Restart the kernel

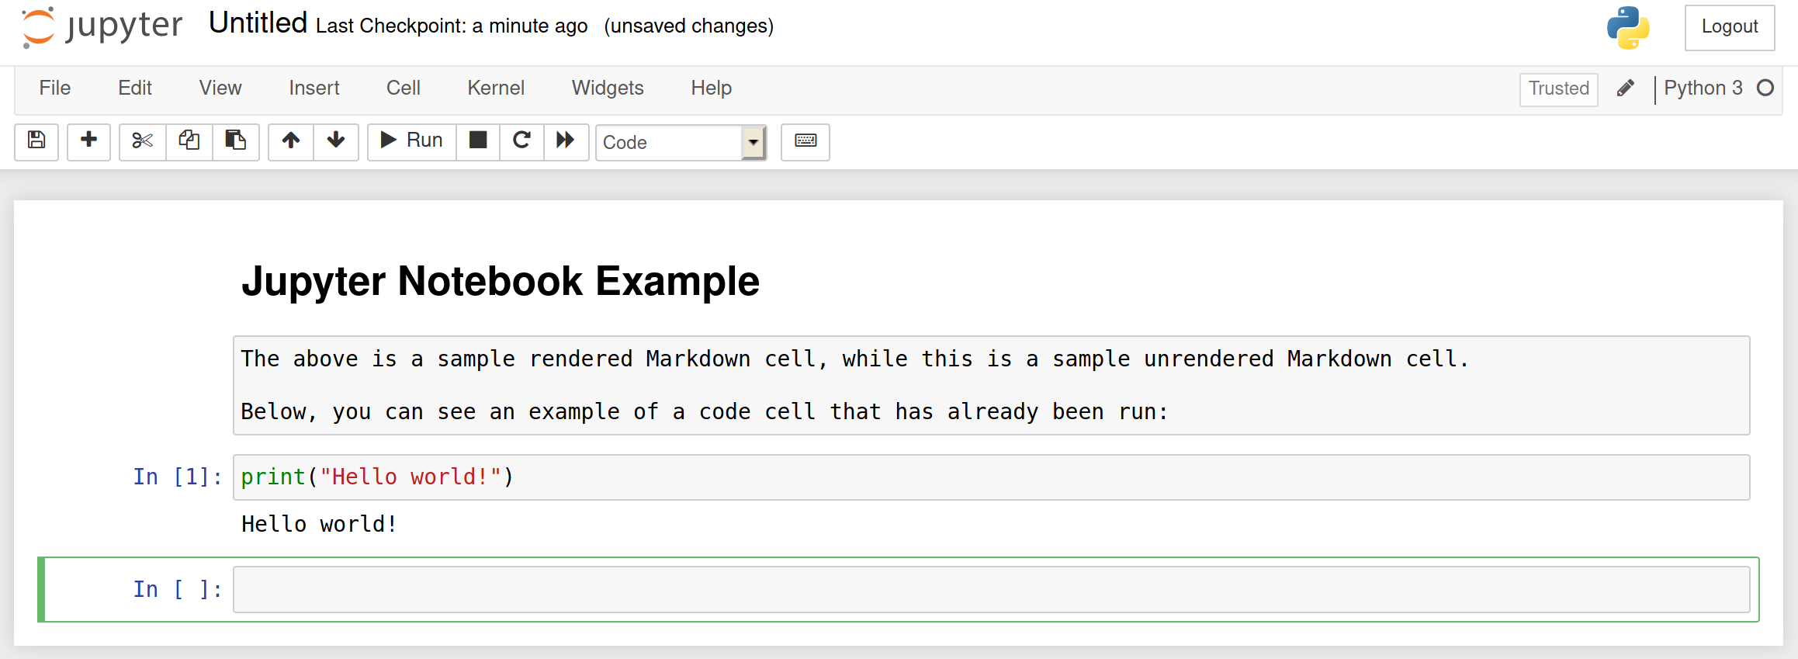click(x=521, y=142)
